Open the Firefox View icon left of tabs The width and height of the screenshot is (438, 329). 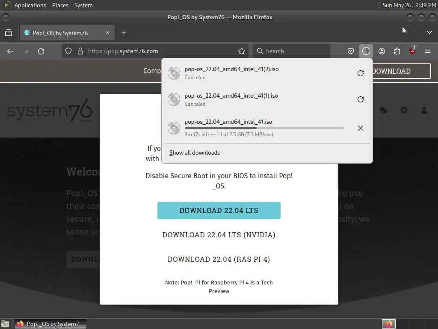point(9,33)
